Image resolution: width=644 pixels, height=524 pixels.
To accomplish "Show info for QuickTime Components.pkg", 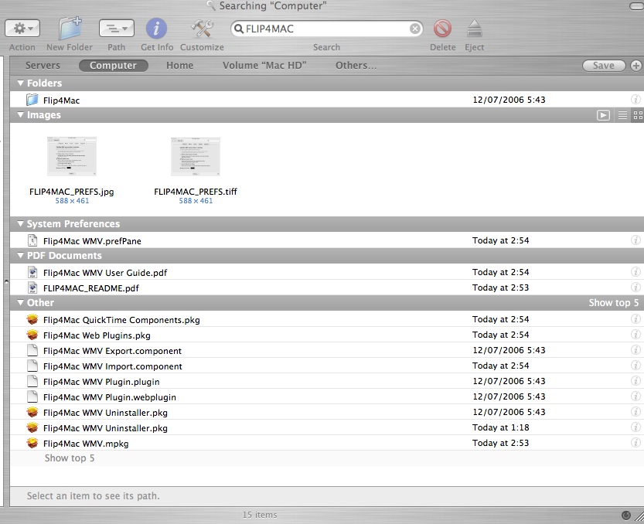I will pyautogui.click(x=635, y=319).
